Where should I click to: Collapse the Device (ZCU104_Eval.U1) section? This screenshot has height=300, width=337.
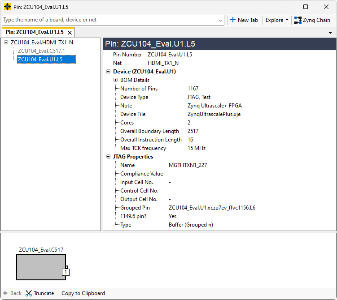tap(108, 72)
